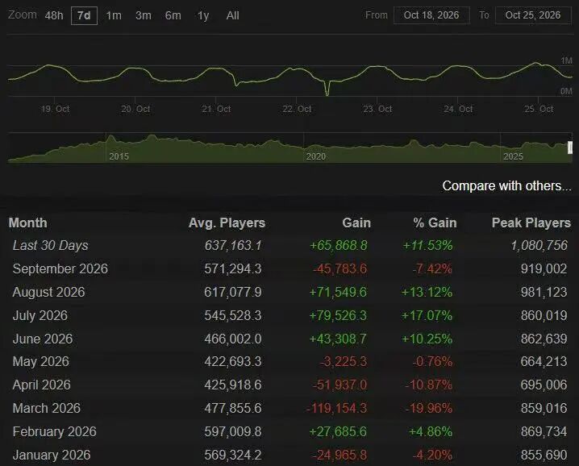
Task: Show All time zoom range
Action: click(232, 15)
